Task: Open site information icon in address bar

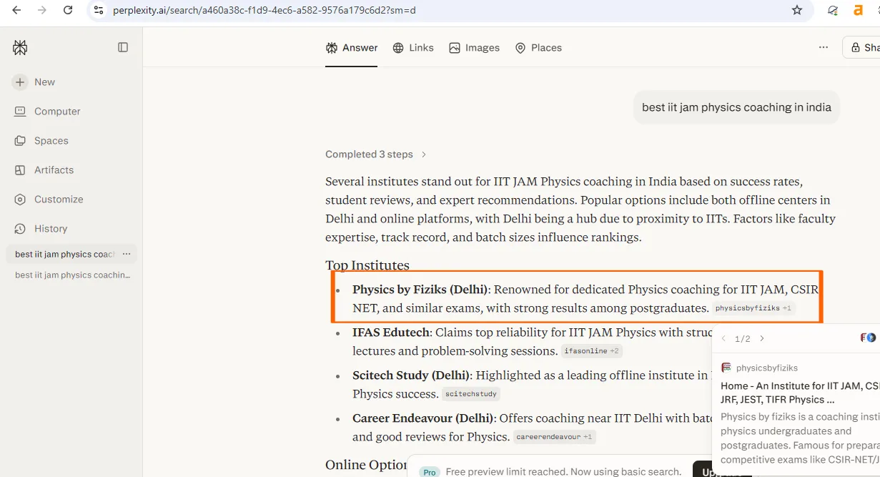Action: tap(99, 10)
